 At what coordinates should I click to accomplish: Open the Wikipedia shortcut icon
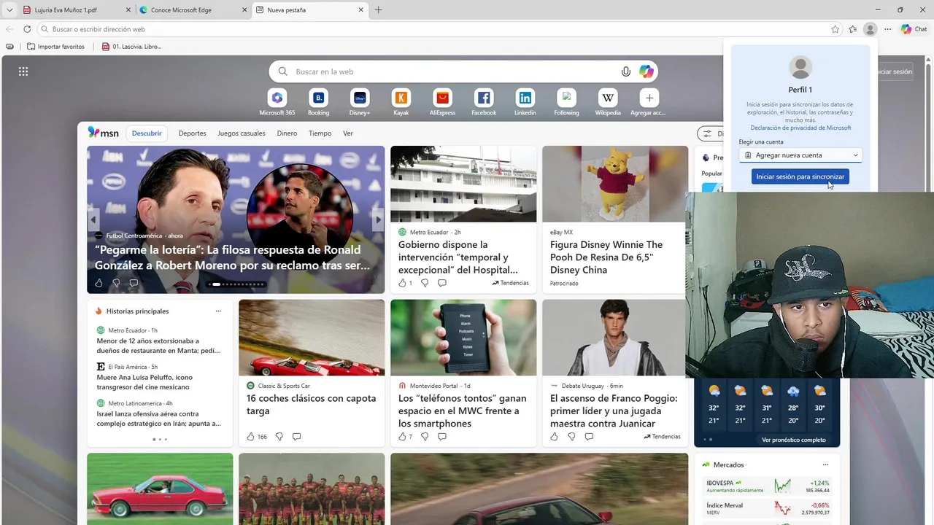click(608, 98)
